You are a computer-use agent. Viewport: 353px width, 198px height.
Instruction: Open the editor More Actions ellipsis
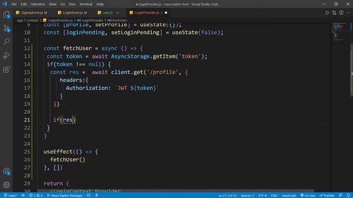coord(348,13)
